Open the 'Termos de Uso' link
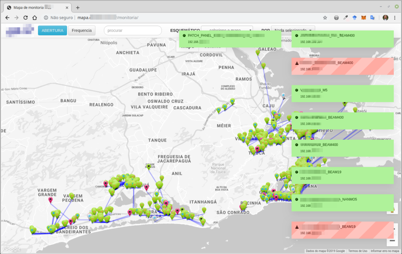 point(357,251)
